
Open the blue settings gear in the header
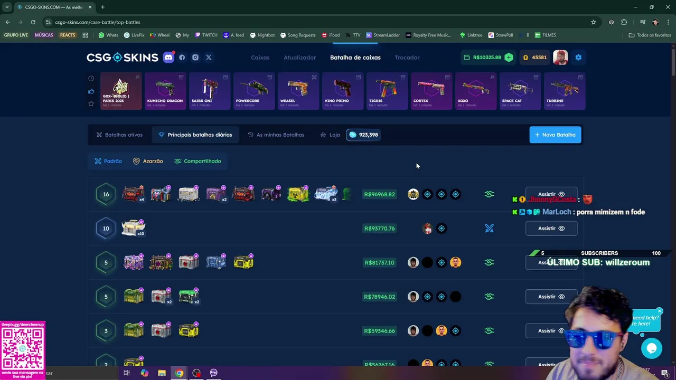tap(578, 58)
